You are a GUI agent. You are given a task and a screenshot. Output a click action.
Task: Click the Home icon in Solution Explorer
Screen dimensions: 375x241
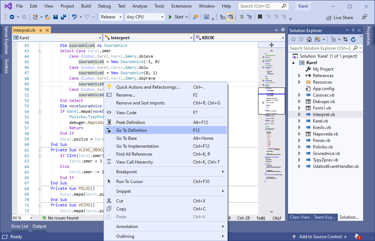309,39
